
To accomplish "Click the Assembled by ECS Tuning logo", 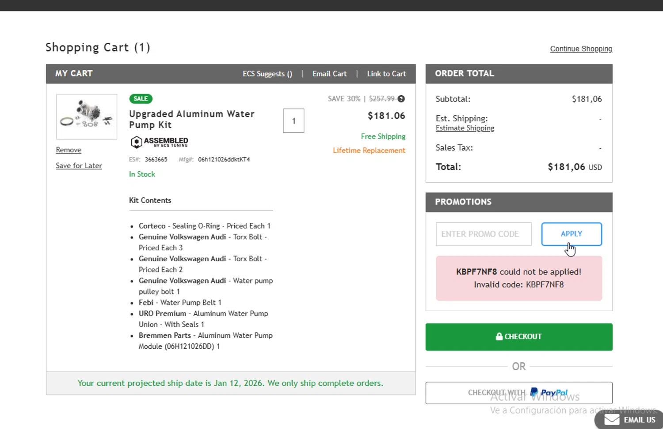I will point(160,142).
